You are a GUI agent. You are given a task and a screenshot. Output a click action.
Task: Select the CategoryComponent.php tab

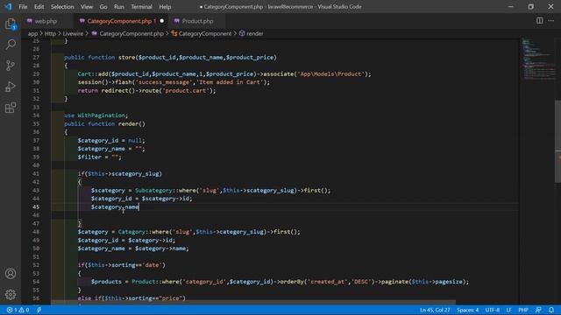coord(119,21)
